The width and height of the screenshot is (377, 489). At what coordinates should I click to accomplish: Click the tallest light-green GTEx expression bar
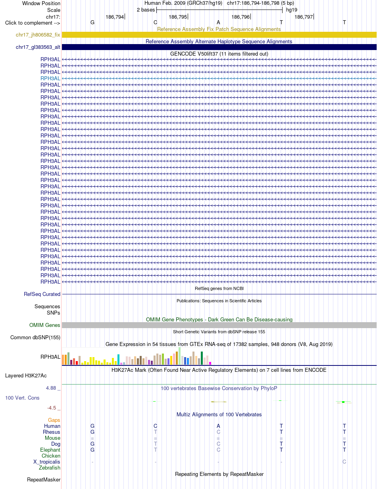coord(180,356)
